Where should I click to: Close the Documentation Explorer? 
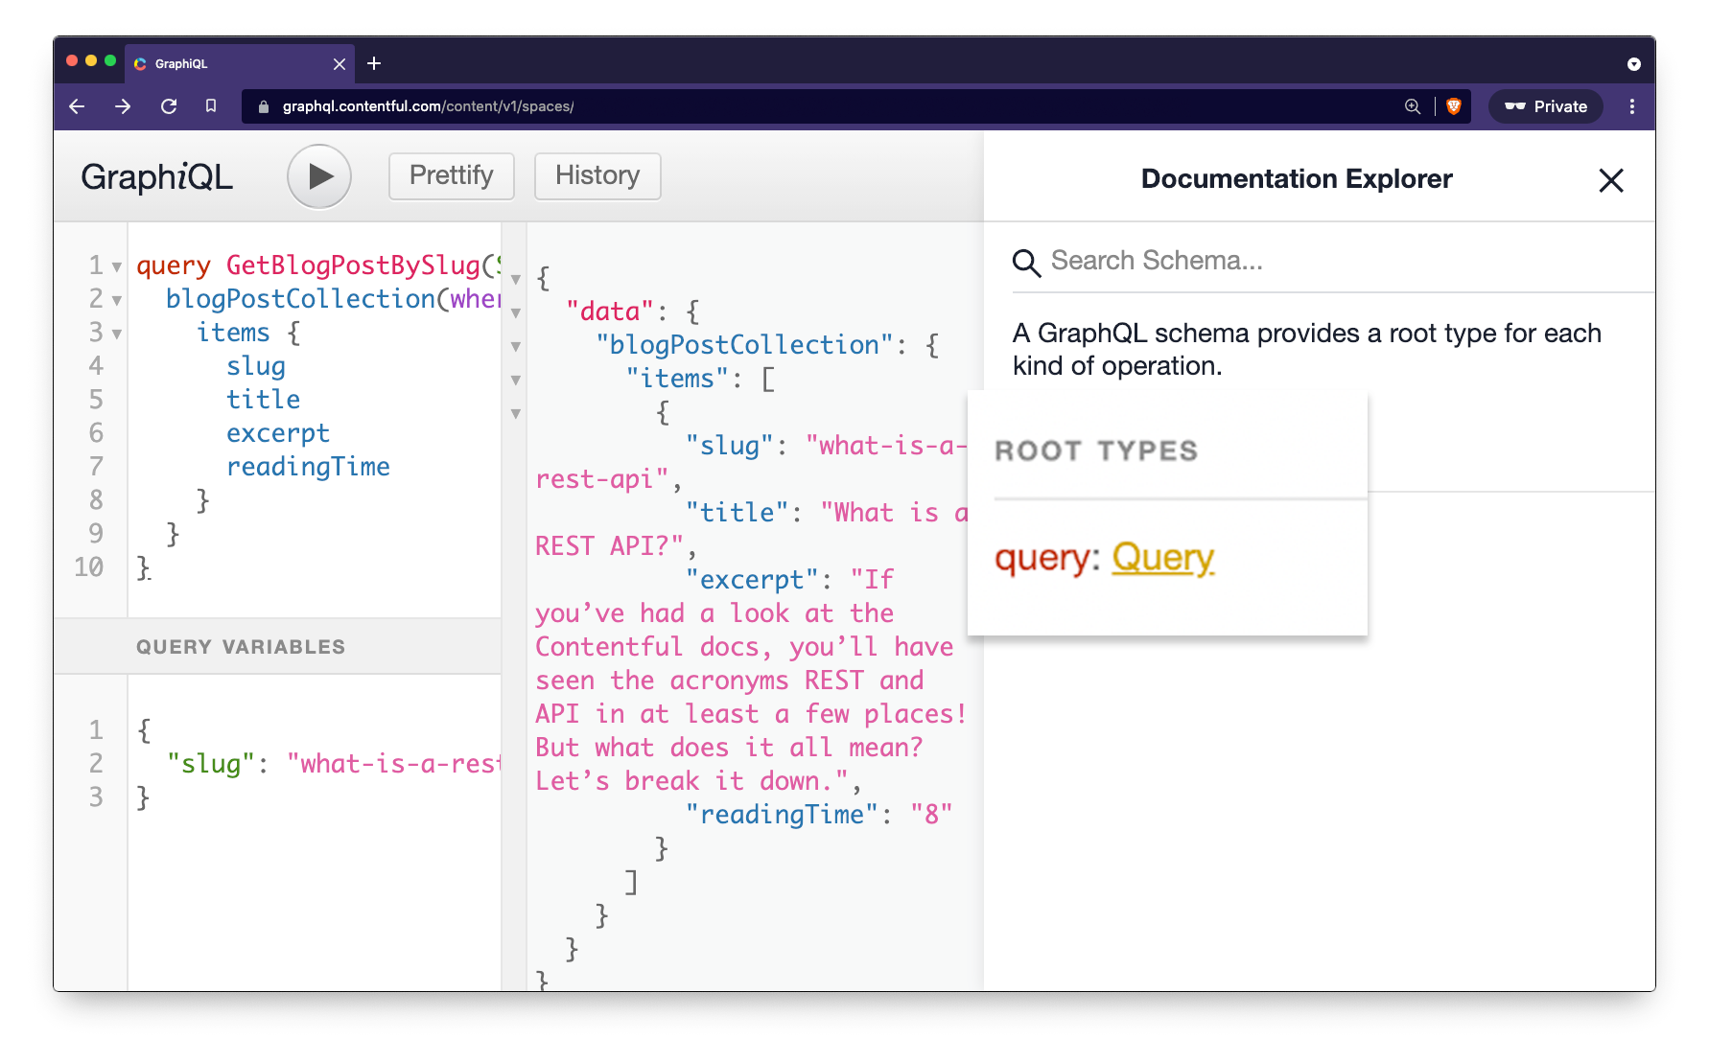click(x=1611, y=180)
